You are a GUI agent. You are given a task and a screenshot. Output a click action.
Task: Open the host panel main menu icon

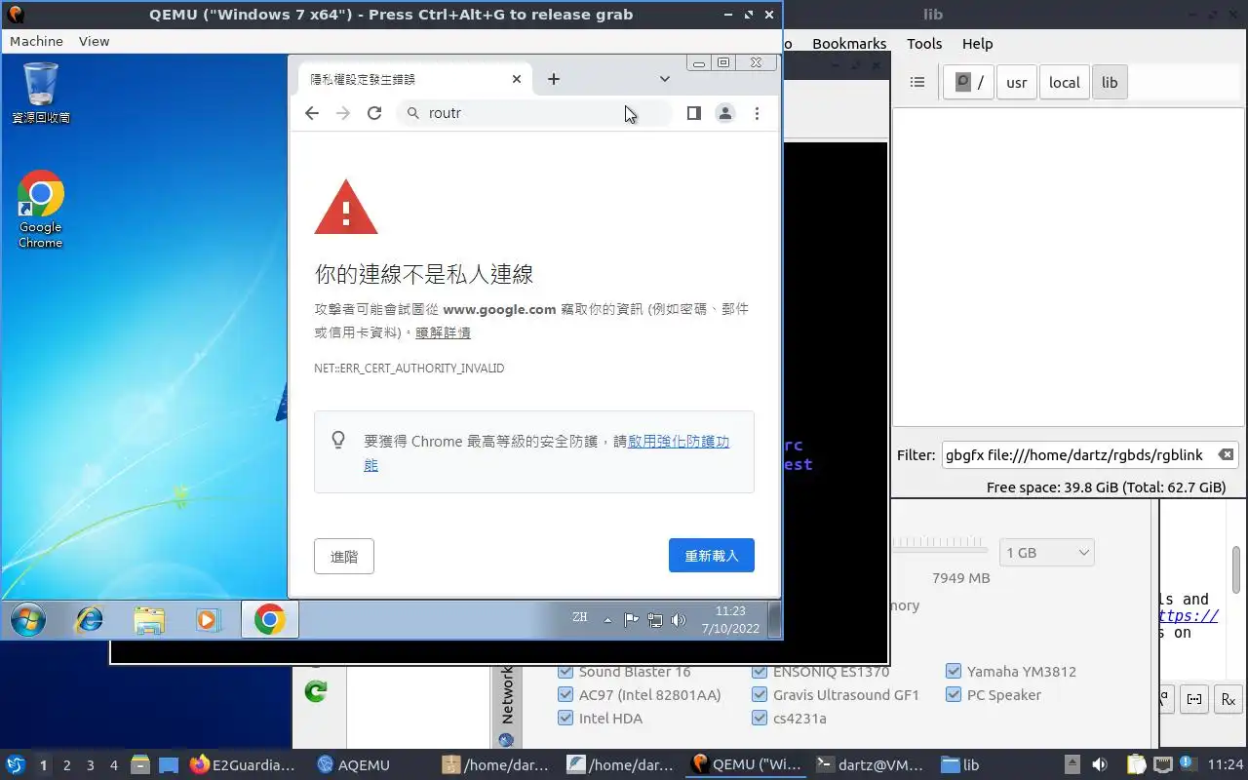pos(15,764)
